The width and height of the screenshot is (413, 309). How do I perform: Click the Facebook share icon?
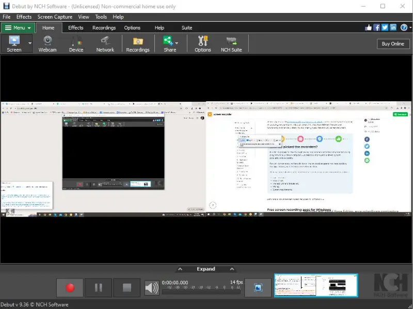pos(377,27)
